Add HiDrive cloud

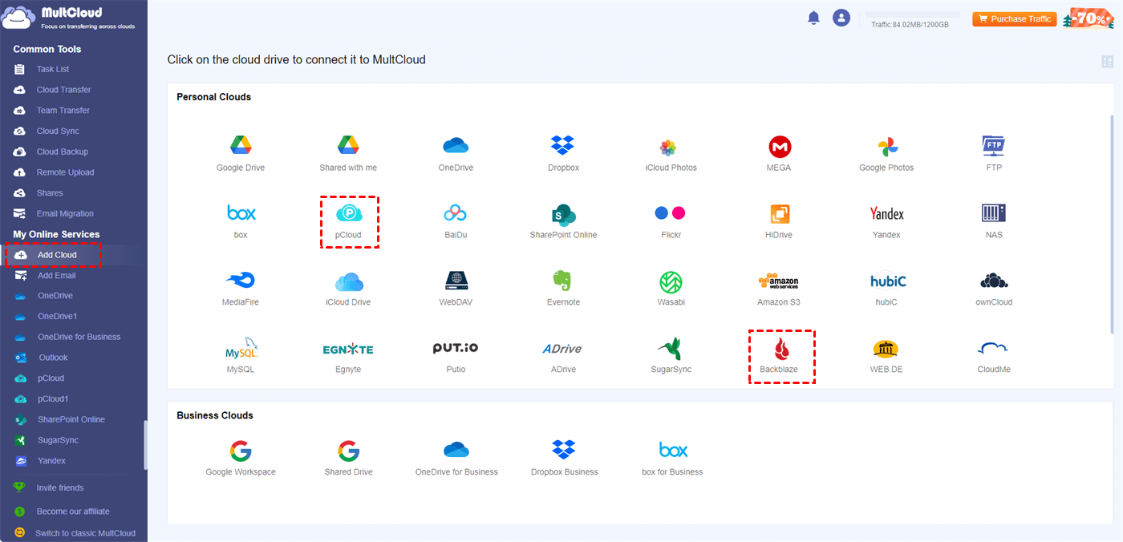pyautogui.click(x=779, y=220)
